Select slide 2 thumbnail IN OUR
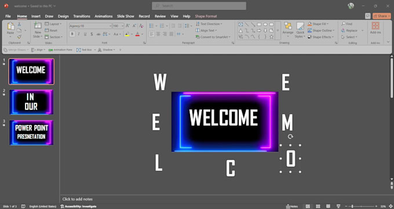 click(x=31, y=102)
